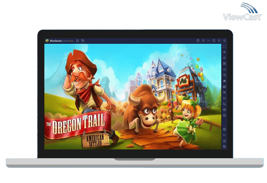
Task: Increase volume using sidebar speaker icon
Action: [x=224, y=52]
